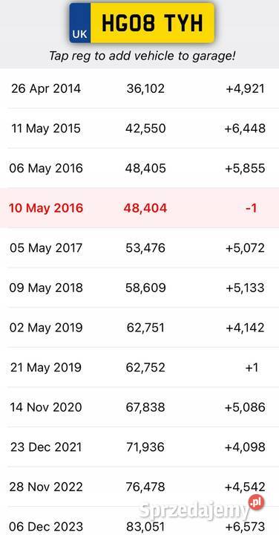Select the 28 Nov 2022 row
279x535 pixels.
(x=139, y=487)
